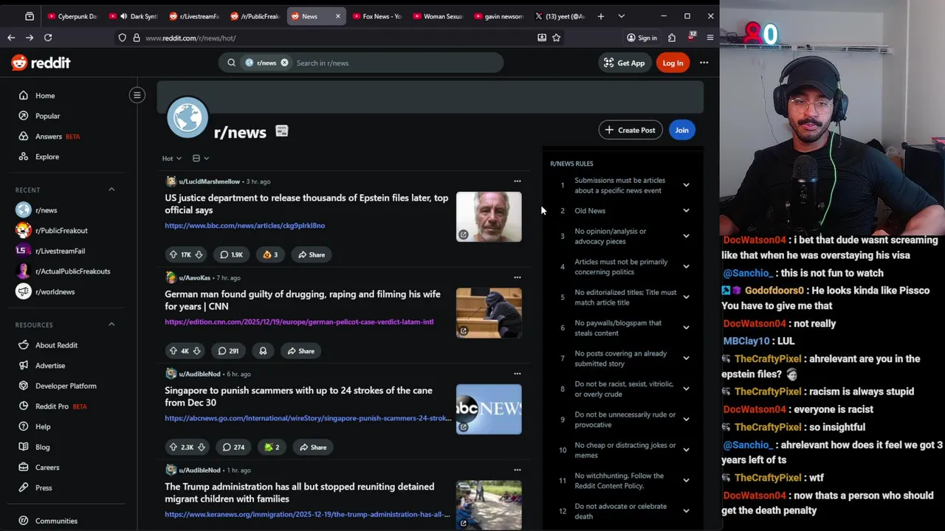945x531 pixels.
Task: Open Developer Platform resource link
Action: 66,386
